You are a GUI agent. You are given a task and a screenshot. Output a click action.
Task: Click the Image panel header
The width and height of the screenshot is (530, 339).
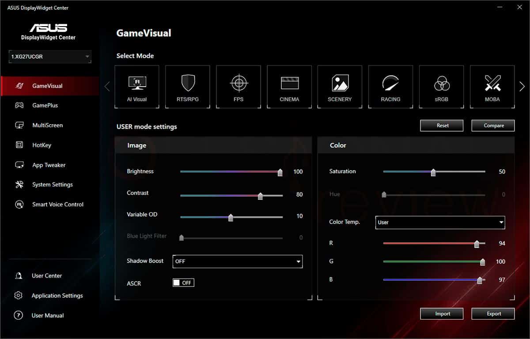pos(213,145)
